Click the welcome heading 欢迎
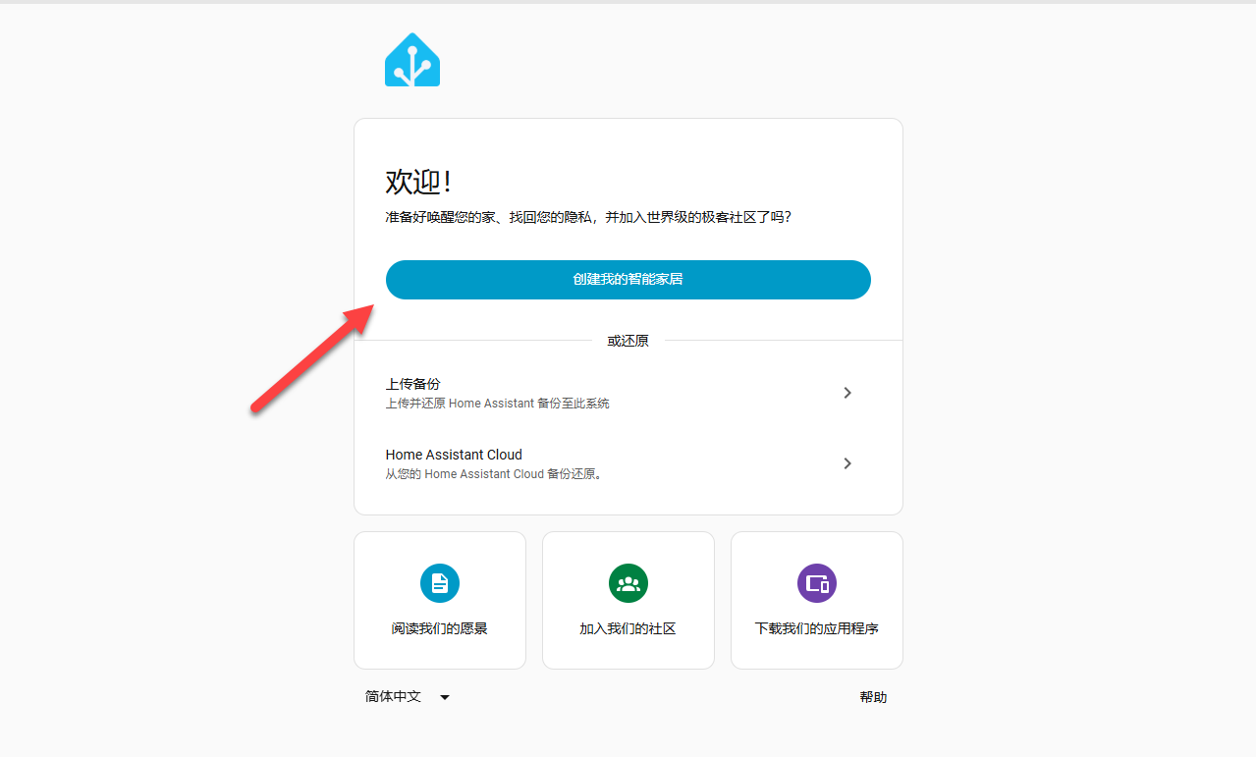1256x757 pixels. (x=418, y=182)
